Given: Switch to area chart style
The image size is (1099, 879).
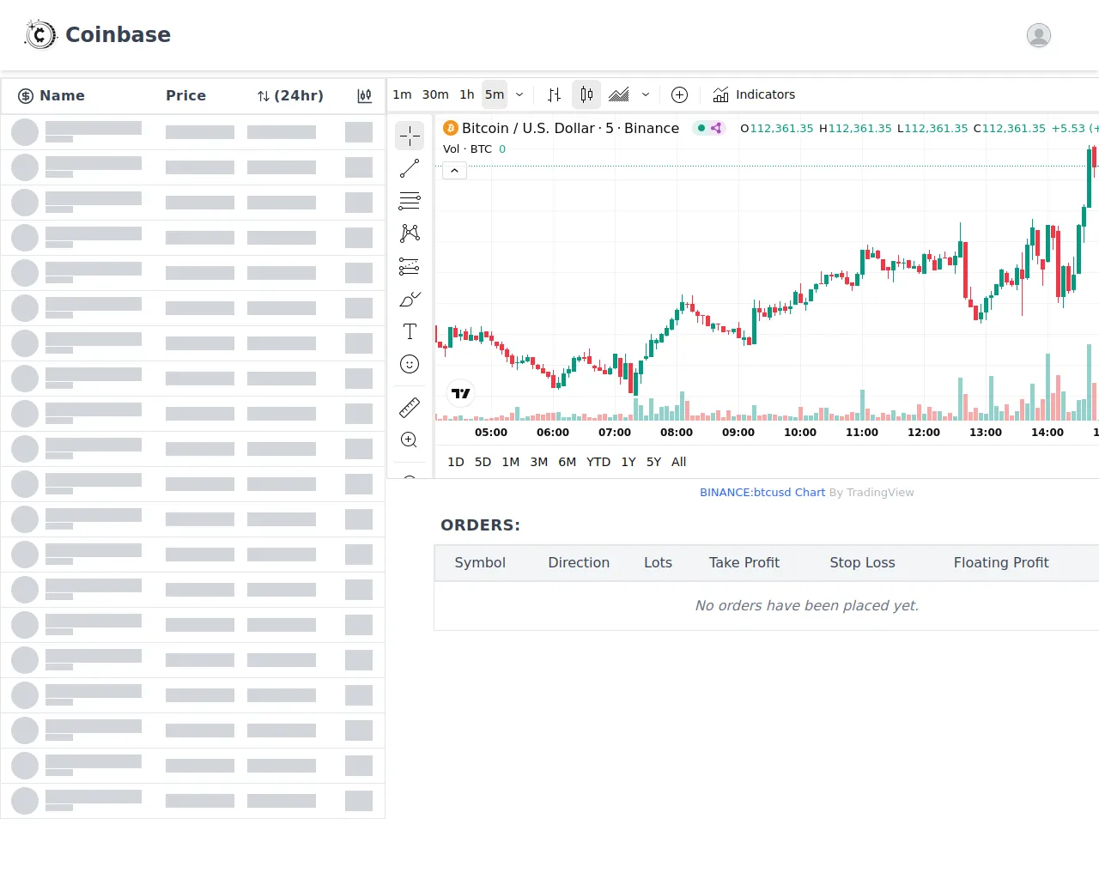Looking at the screenshot, I should (619, 94).
